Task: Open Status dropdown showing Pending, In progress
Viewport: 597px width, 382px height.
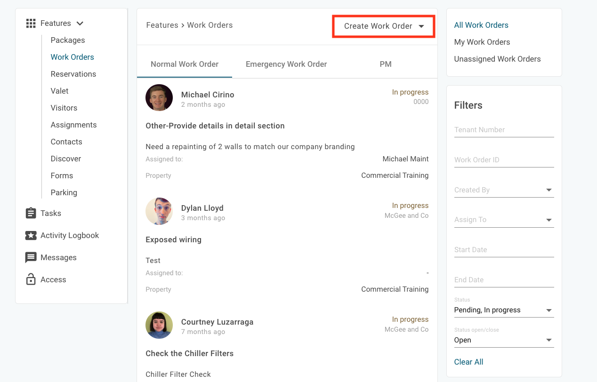Action: click(504, 310)
